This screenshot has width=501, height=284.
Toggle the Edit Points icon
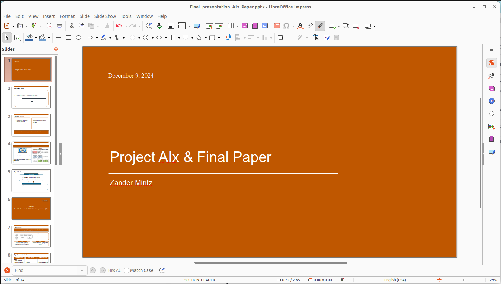[x=316, y=37]
